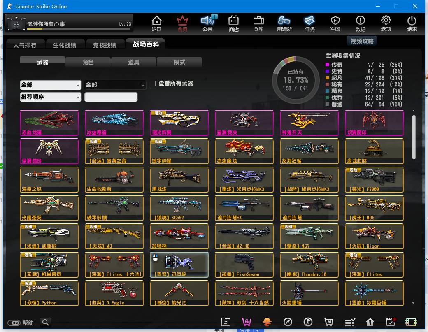Enable 查看所有武器 checkbox
The height and width of the screenshot is (332, 428).
click(x=154, y=83)
